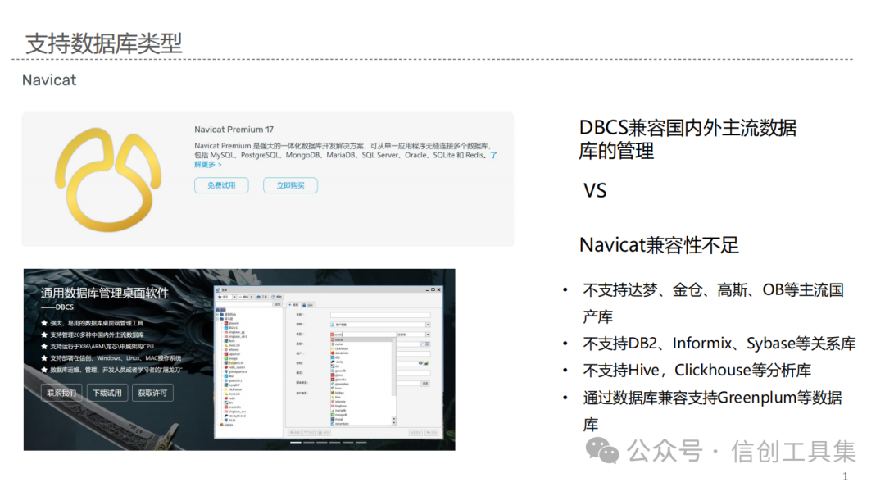Image resolution: width=885 pixels, height=487 pixels.
Task: Click the 浏览 browse button in form
Action: click(425, 384)
